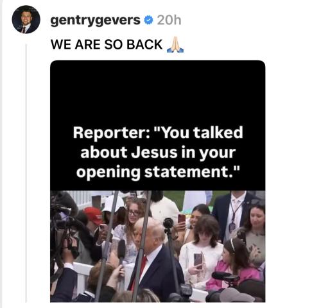Viewport: 321px width, 308px height.
Task: Click the girl in pink jacket
Action: tap(236, 265)
